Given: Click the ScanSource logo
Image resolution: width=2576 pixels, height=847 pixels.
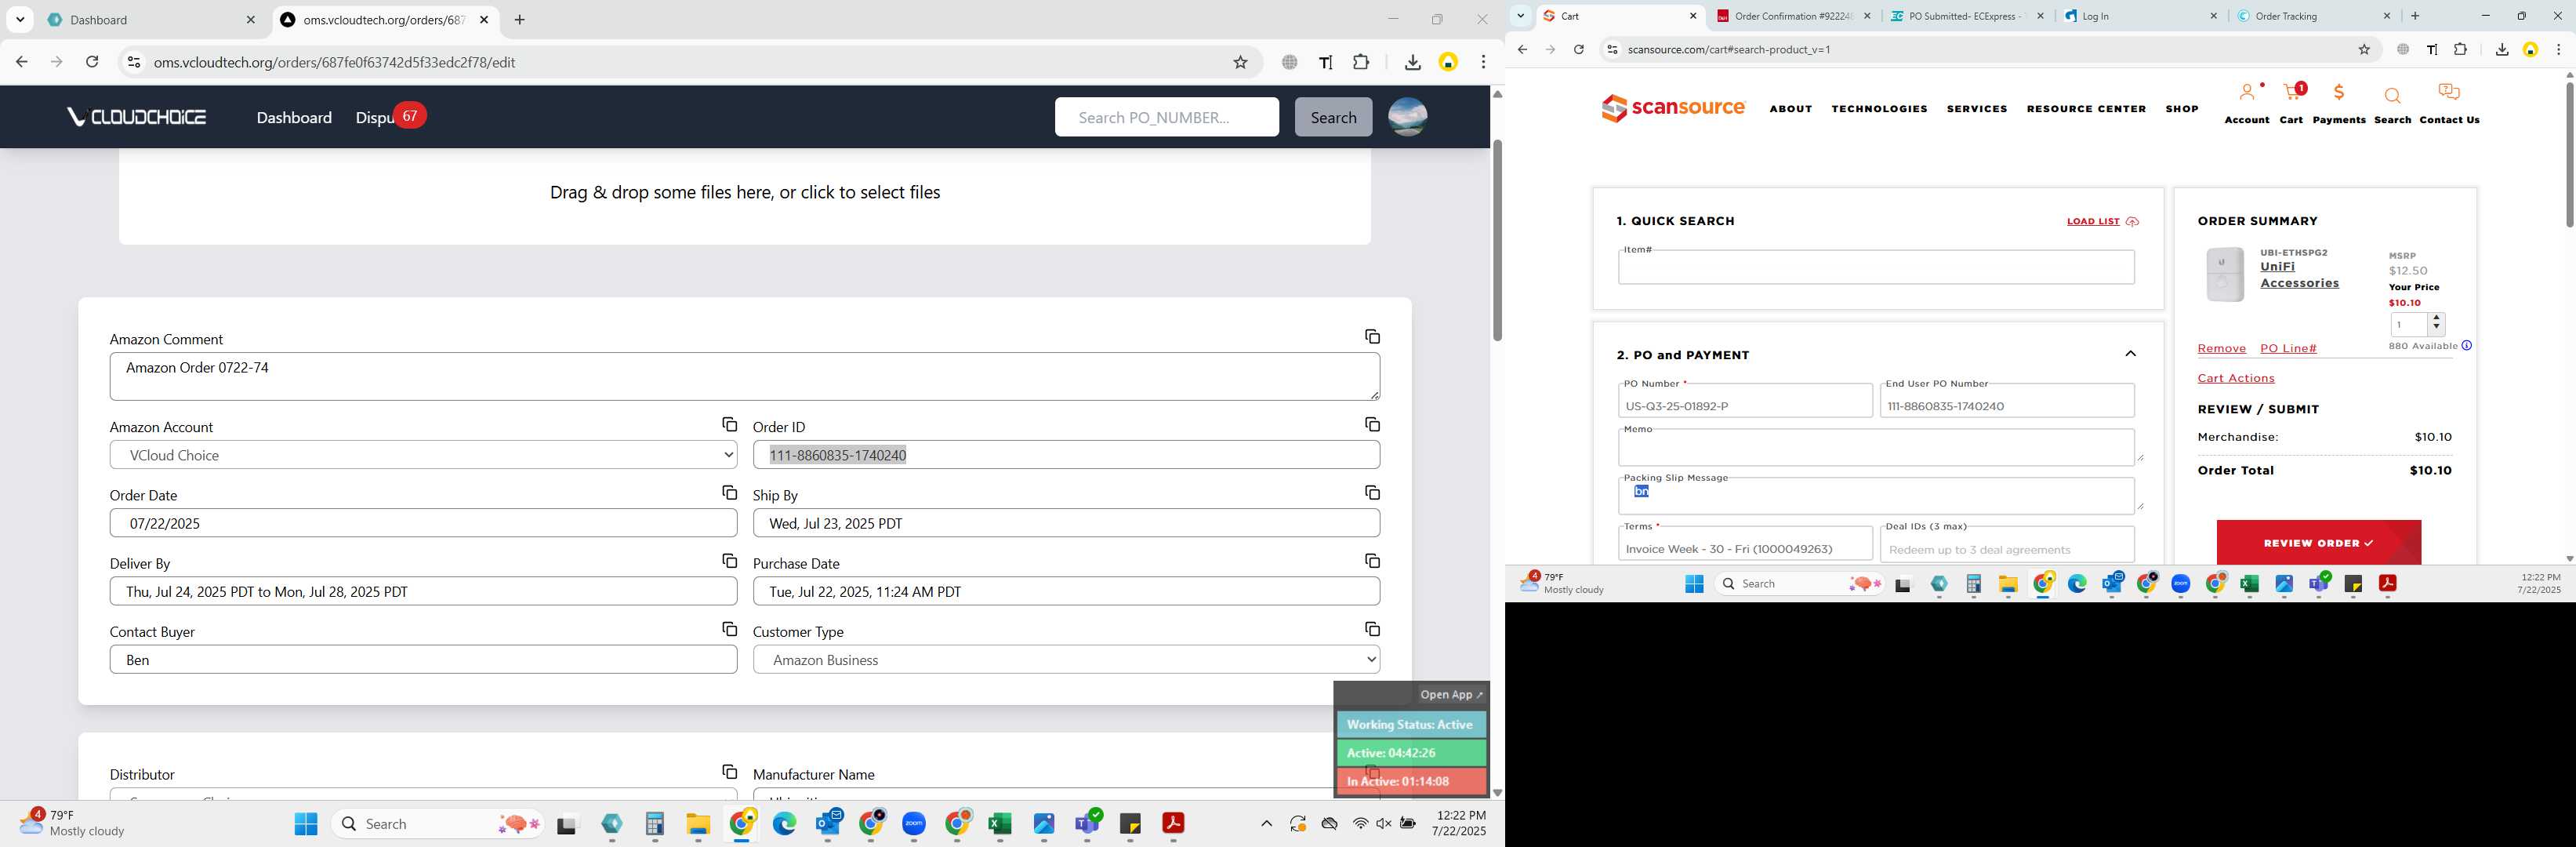Looking at the screenshot, I should [1673, 108].
